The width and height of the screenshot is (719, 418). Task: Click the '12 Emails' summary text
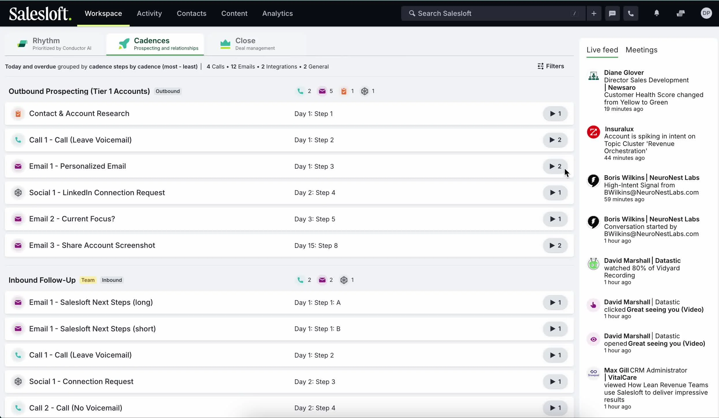(x=243, y=66)
